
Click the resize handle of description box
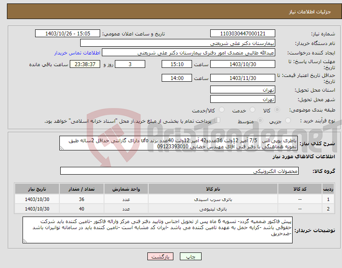coord(62,148)
